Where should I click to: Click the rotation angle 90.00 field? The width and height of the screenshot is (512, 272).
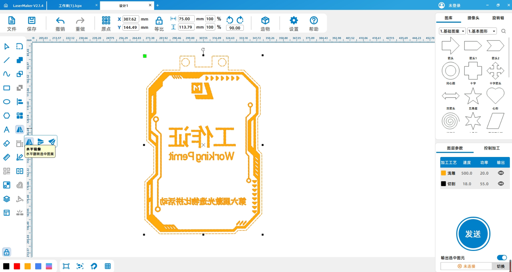235,28
